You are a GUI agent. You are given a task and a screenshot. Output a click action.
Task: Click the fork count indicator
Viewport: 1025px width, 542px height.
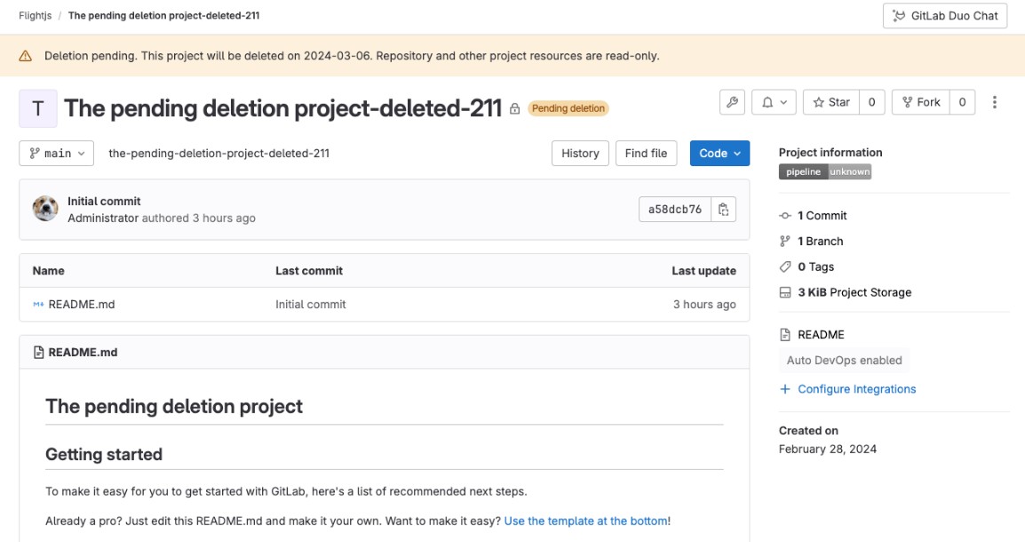tap(962, 102)
